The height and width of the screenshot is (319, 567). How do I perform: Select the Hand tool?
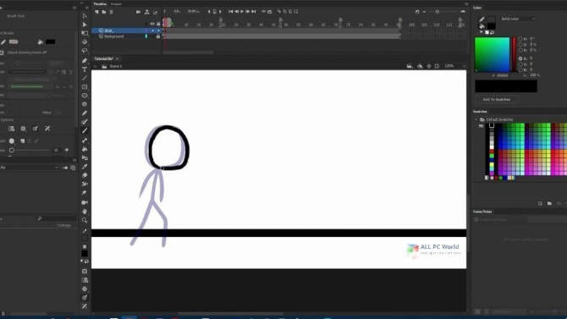(x=85, y=212)
